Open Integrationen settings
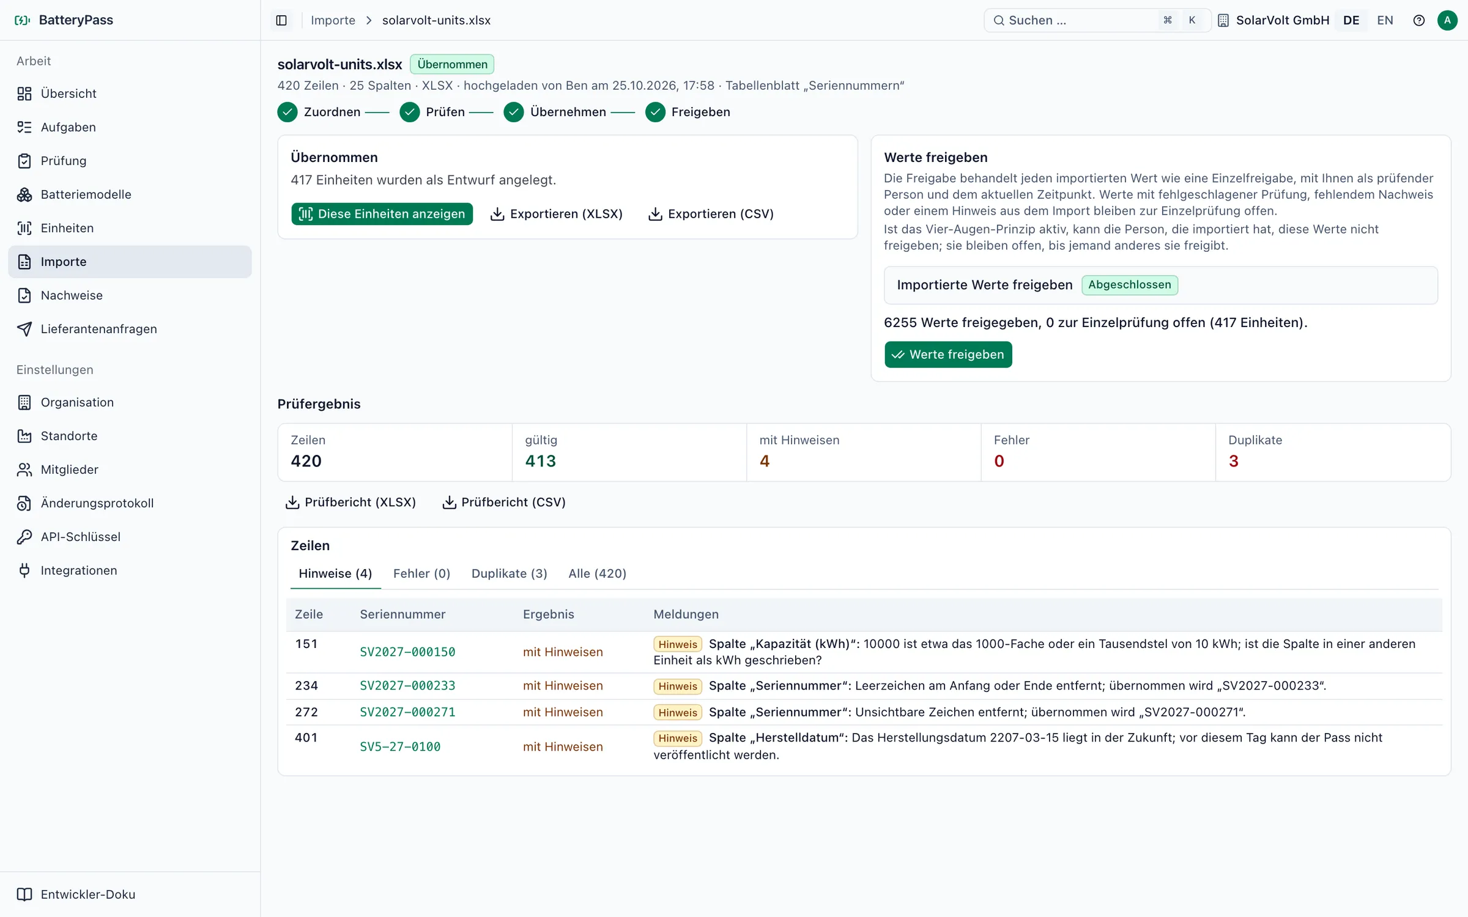This screenshot has width=1468, height=917. 130,570
